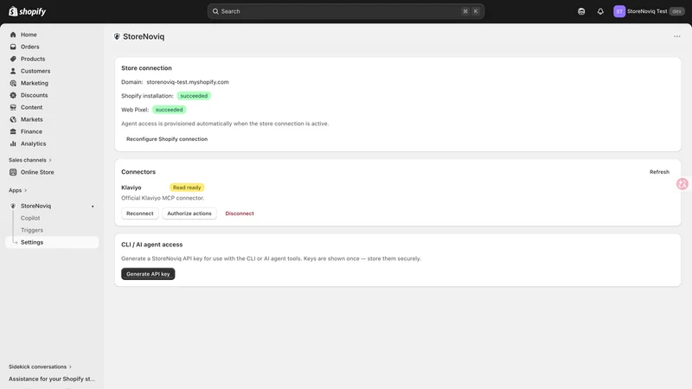Click the Customers person icon
692x389 pixels.
(13, 71)
